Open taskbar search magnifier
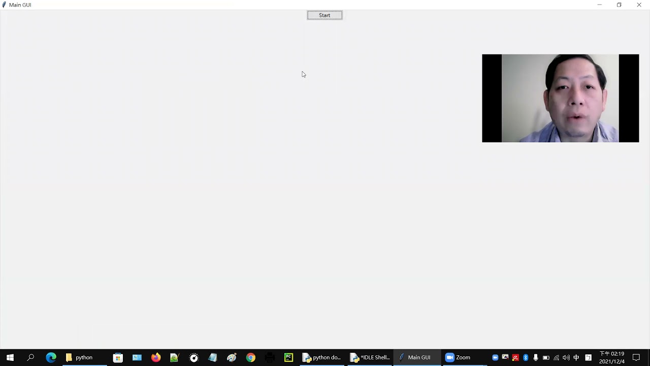This screenshot has height=366, width=650. click(30, 357)
